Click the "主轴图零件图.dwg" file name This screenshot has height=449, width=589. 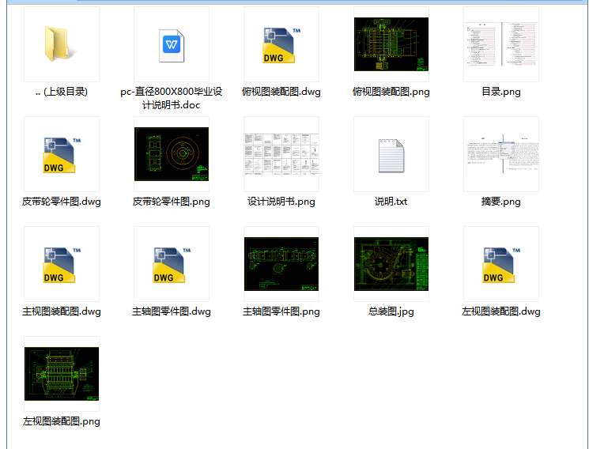pyautogui.click(x=172, y=311)
